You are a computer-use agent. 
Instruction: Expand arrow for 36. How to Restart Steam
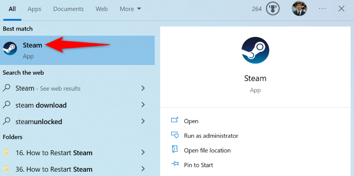click(x=143, y=169)
